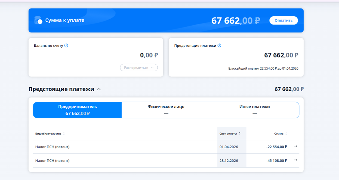Sort by Вид обязательства column arrows

(64, 134)
